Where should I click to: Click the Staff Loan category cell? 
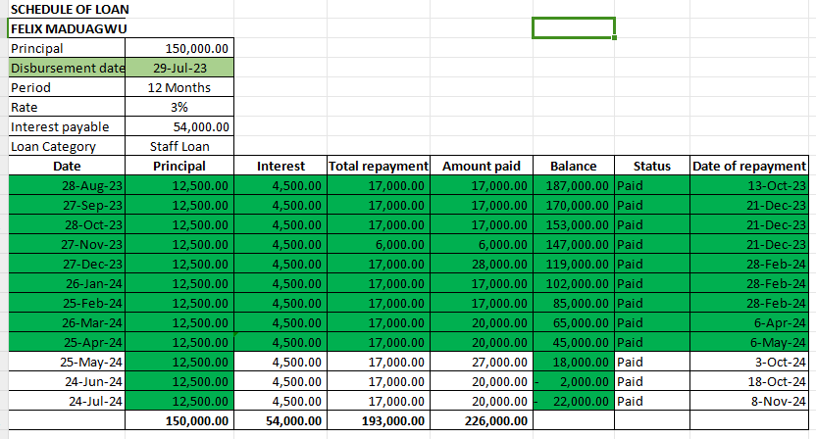(180, 146)
